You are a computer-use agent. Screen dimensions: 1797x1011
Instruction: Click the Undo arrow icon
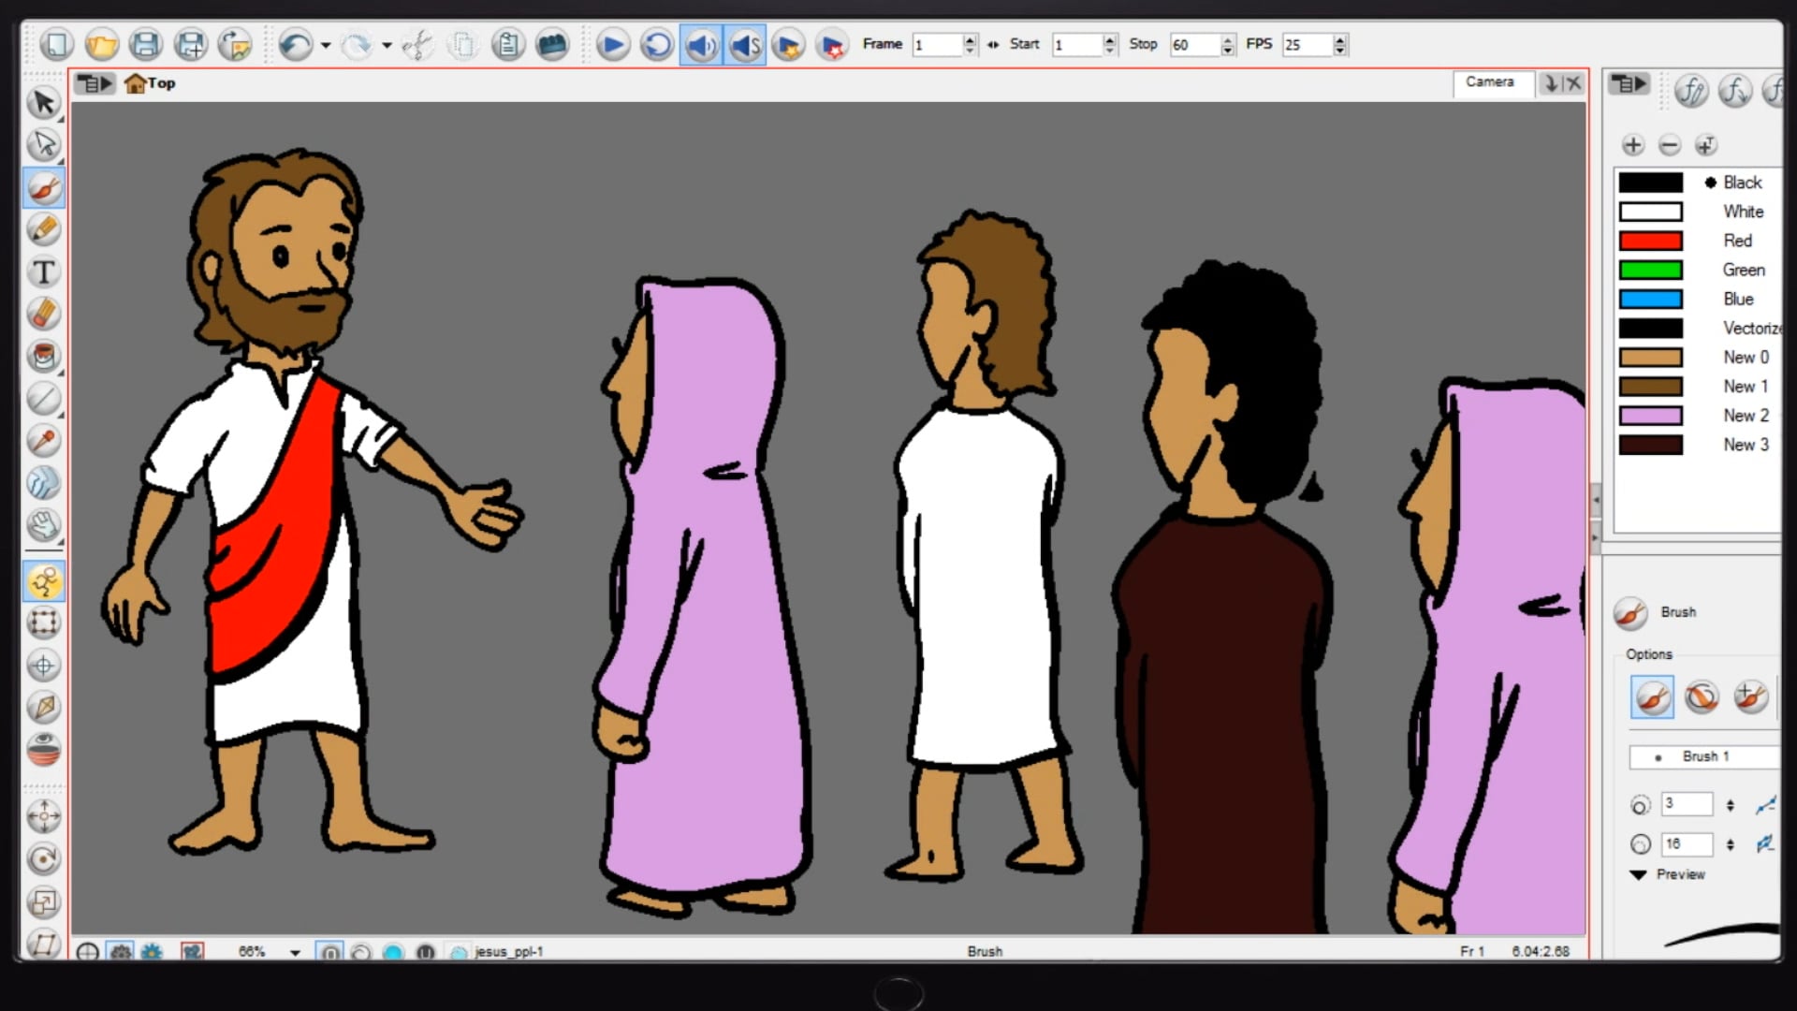click(296, 45)
